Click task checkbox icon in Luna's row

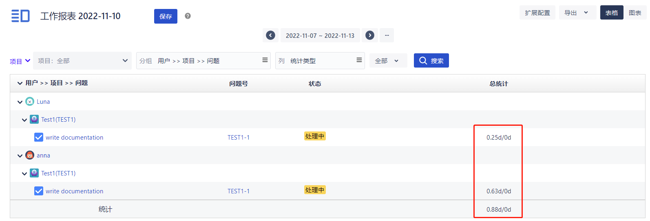pyautogui.click(x=39, y=137)
